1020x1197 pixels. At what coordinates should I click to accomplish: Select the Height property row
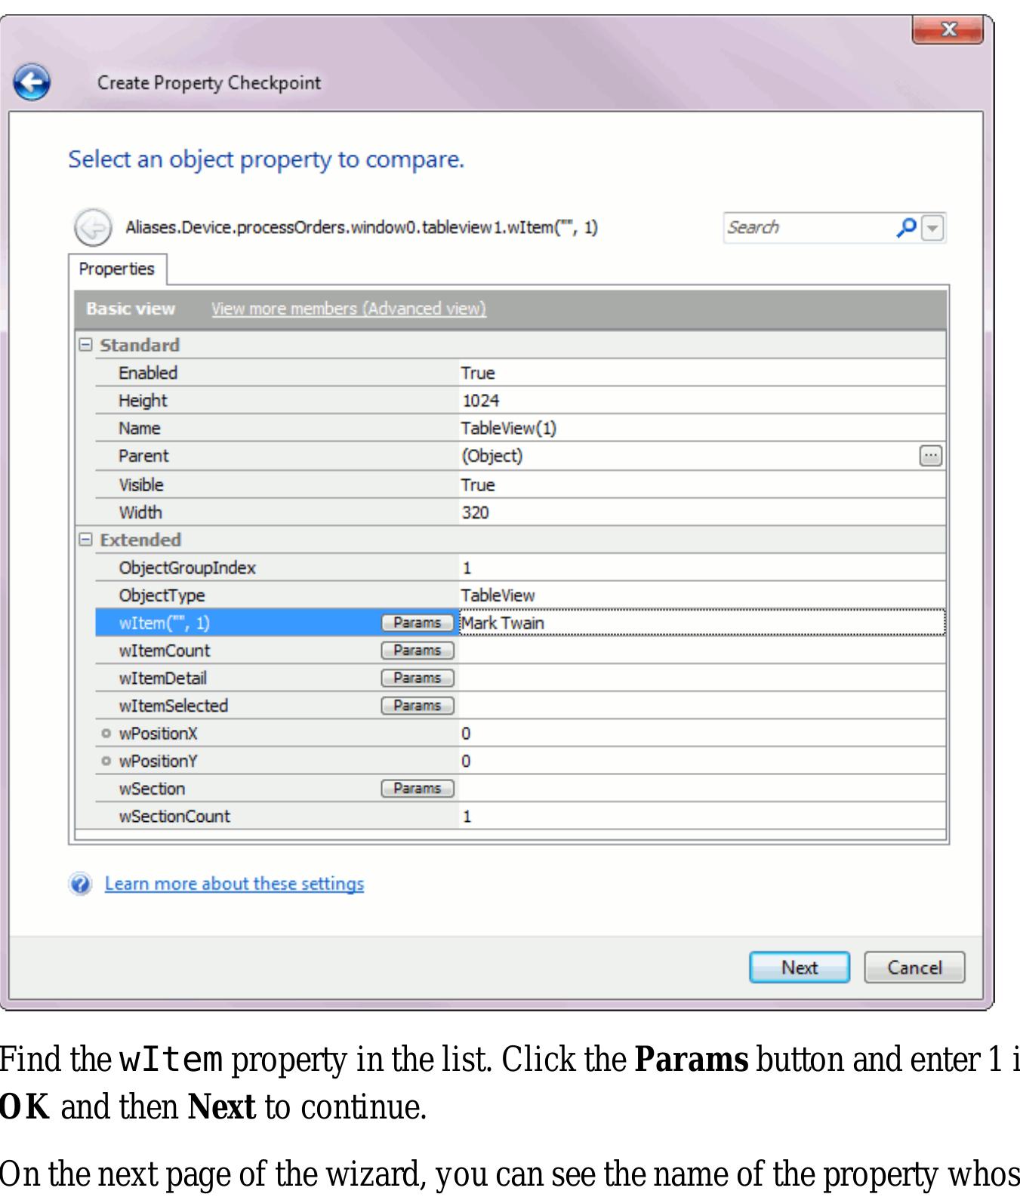tap(520, 401)
